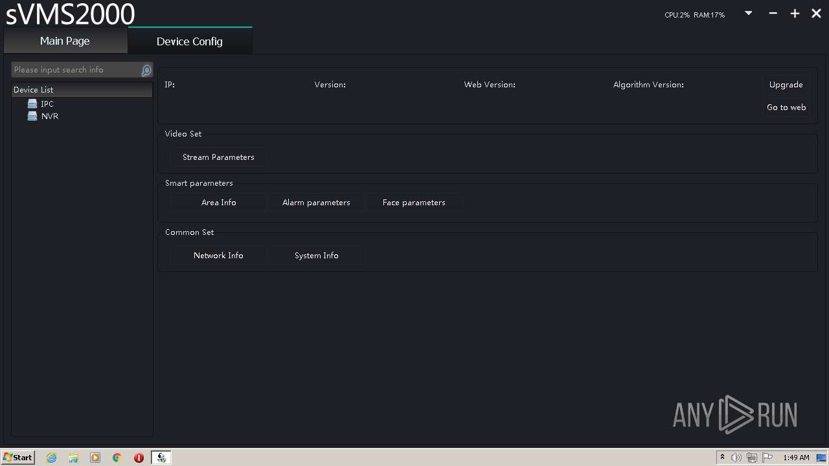The image size is (829, 466).
Task: Open Alarm parameters settings
Action: pos(316,203)
